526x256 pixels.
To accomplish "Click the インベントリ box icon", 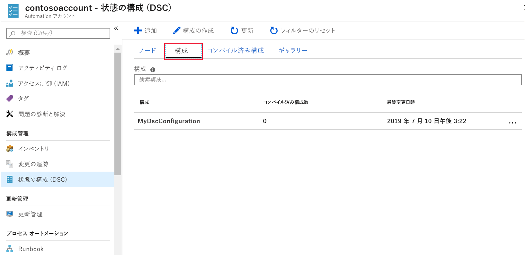I will (10, 149).
